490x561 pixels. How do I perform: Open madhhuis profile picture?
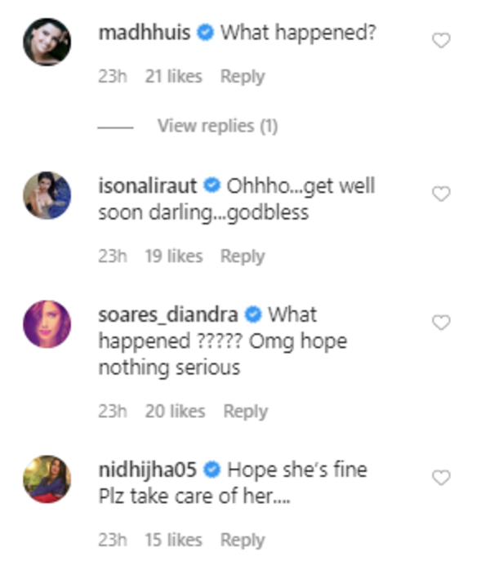(x=47, y=40)
